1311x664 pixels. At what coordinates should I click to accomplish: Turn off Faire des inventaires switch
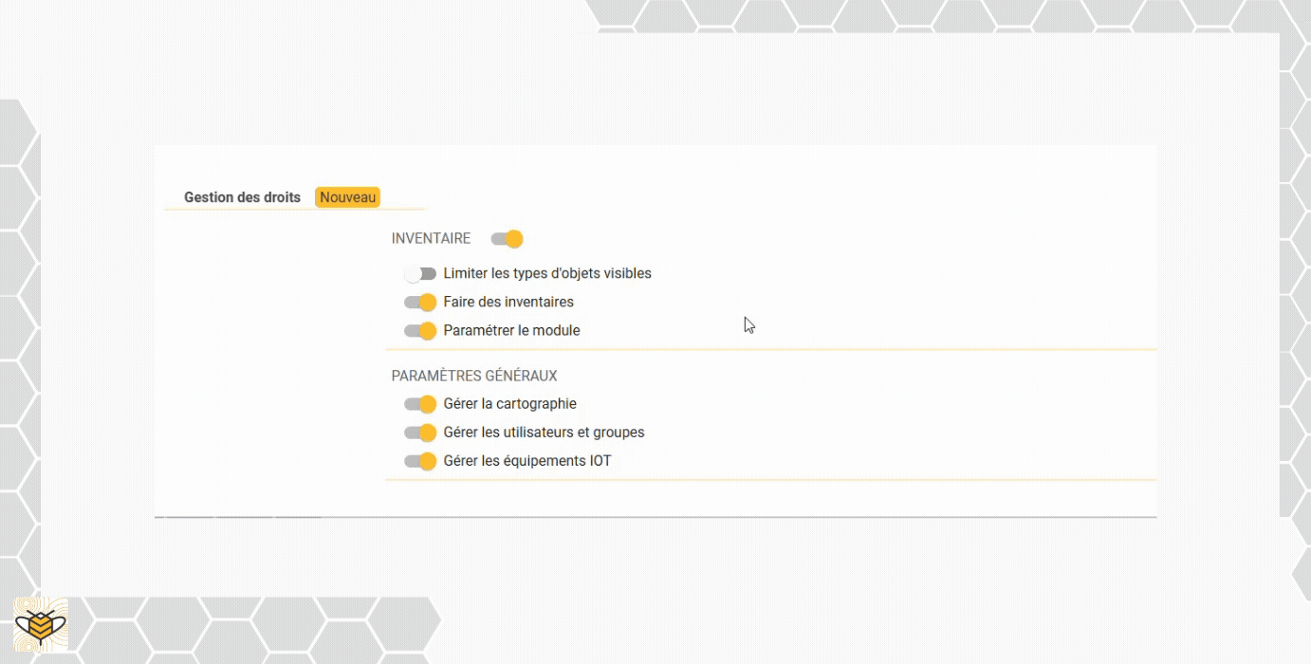point(420,303)
